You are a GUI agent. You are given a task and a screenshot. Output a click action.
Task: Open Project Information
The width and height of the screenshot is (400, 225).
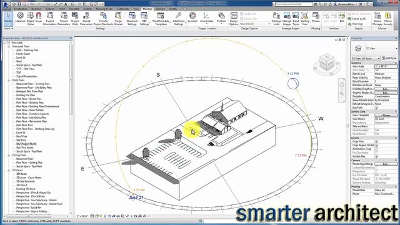pyautogui.click(x=50, y=18)
